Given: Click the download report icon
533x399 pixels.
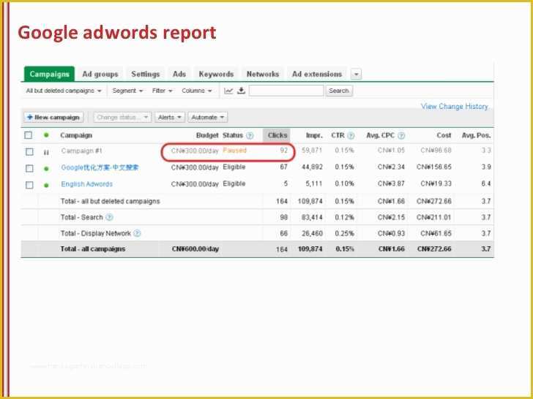Looking at the screenshot, I should pyautogui.click(x=241, y=91).
